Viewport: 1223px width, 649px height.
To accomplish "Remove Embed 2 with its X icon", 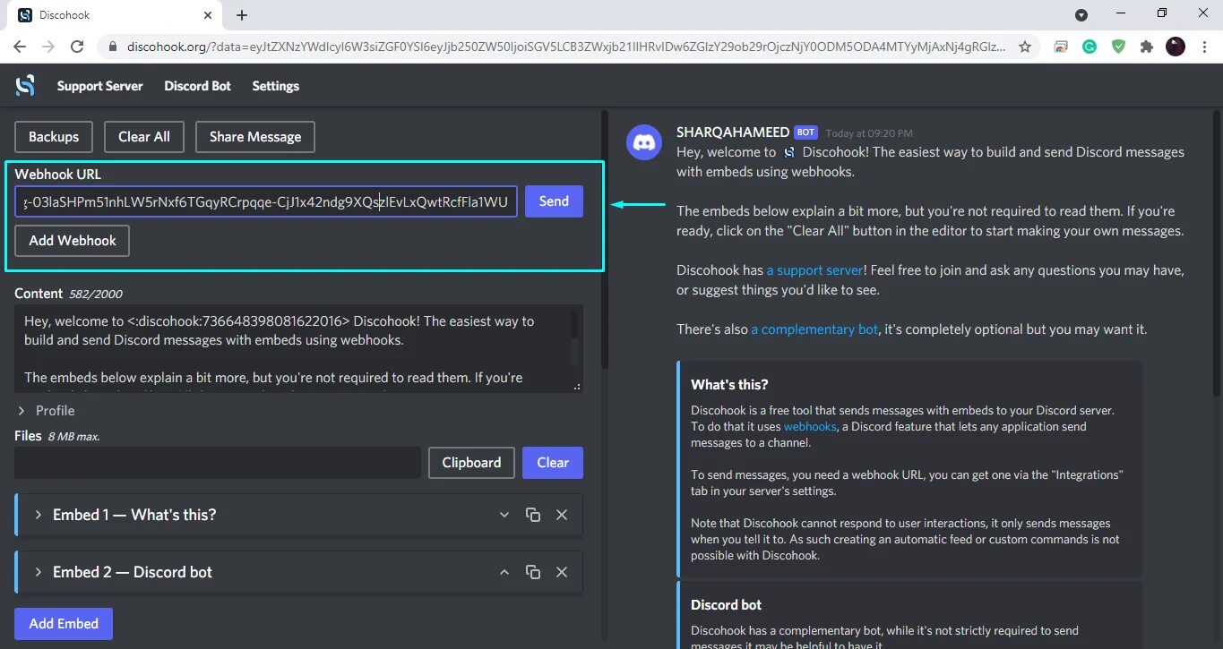I will (562, 572).
